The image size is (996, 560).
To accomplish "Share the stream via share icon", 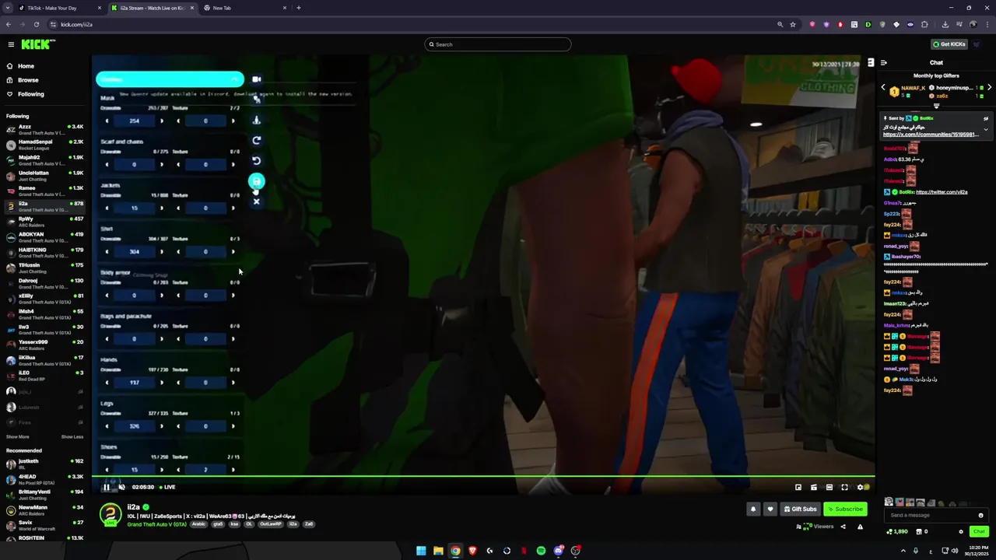I will pyautogui.click(x=843, y=527).
